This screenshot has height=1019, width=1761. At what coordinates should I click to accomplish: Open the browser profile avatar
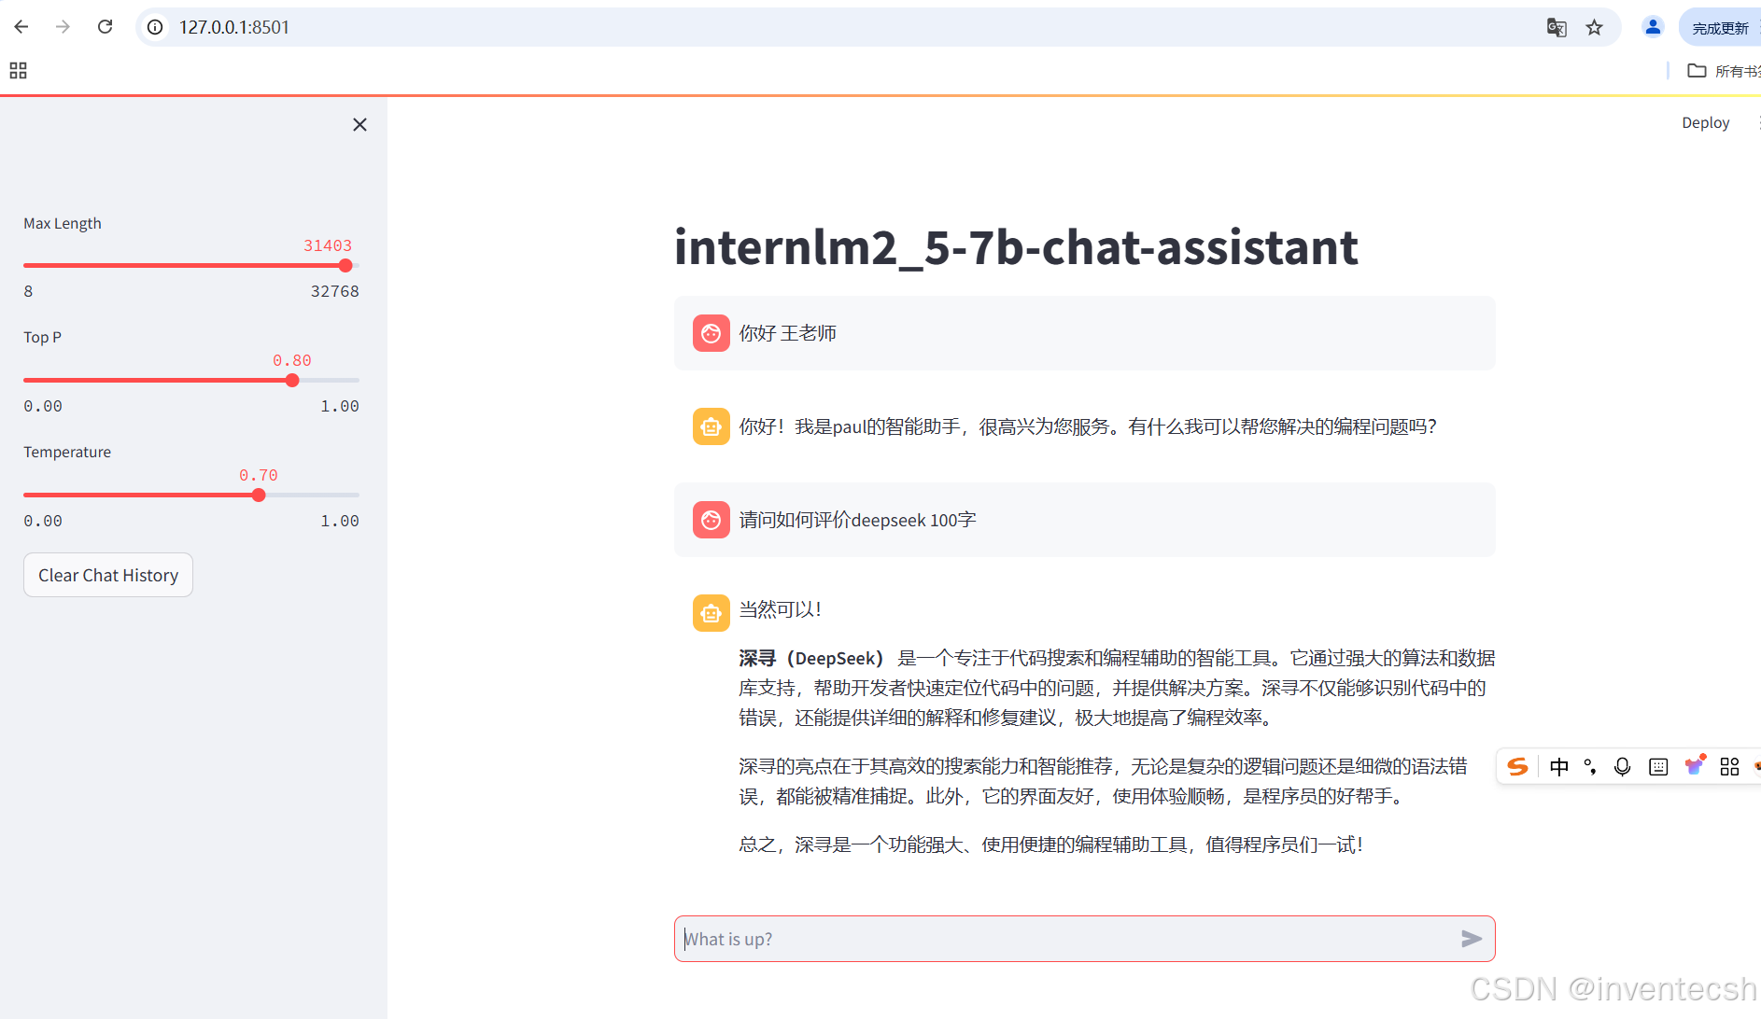tap(1653, 27)
